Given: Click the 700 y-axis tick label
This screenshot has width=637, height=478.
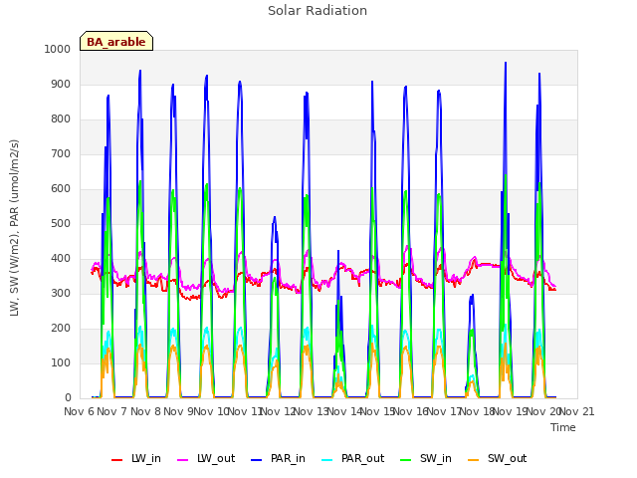Looking at the screenshot, I should click(x=61, y=154).
